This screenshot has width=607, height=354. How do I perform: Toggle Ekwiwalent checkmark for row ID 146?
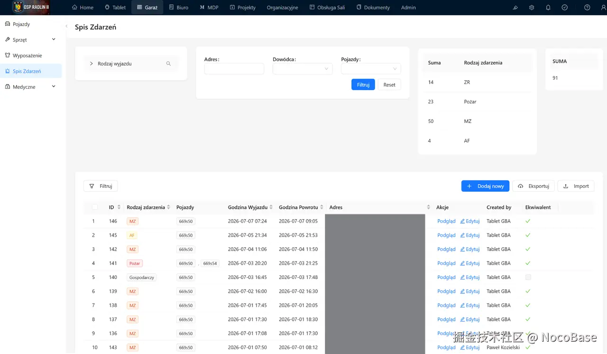[x=528, y=221]
